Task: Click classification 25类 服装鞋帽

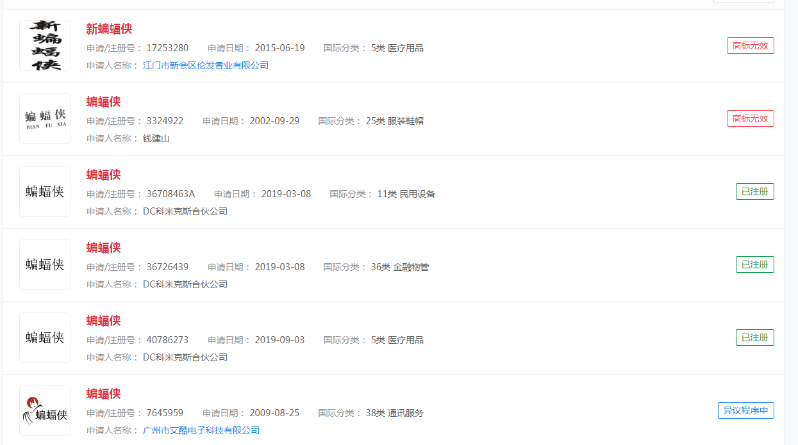Action: [x=395, y=121]
